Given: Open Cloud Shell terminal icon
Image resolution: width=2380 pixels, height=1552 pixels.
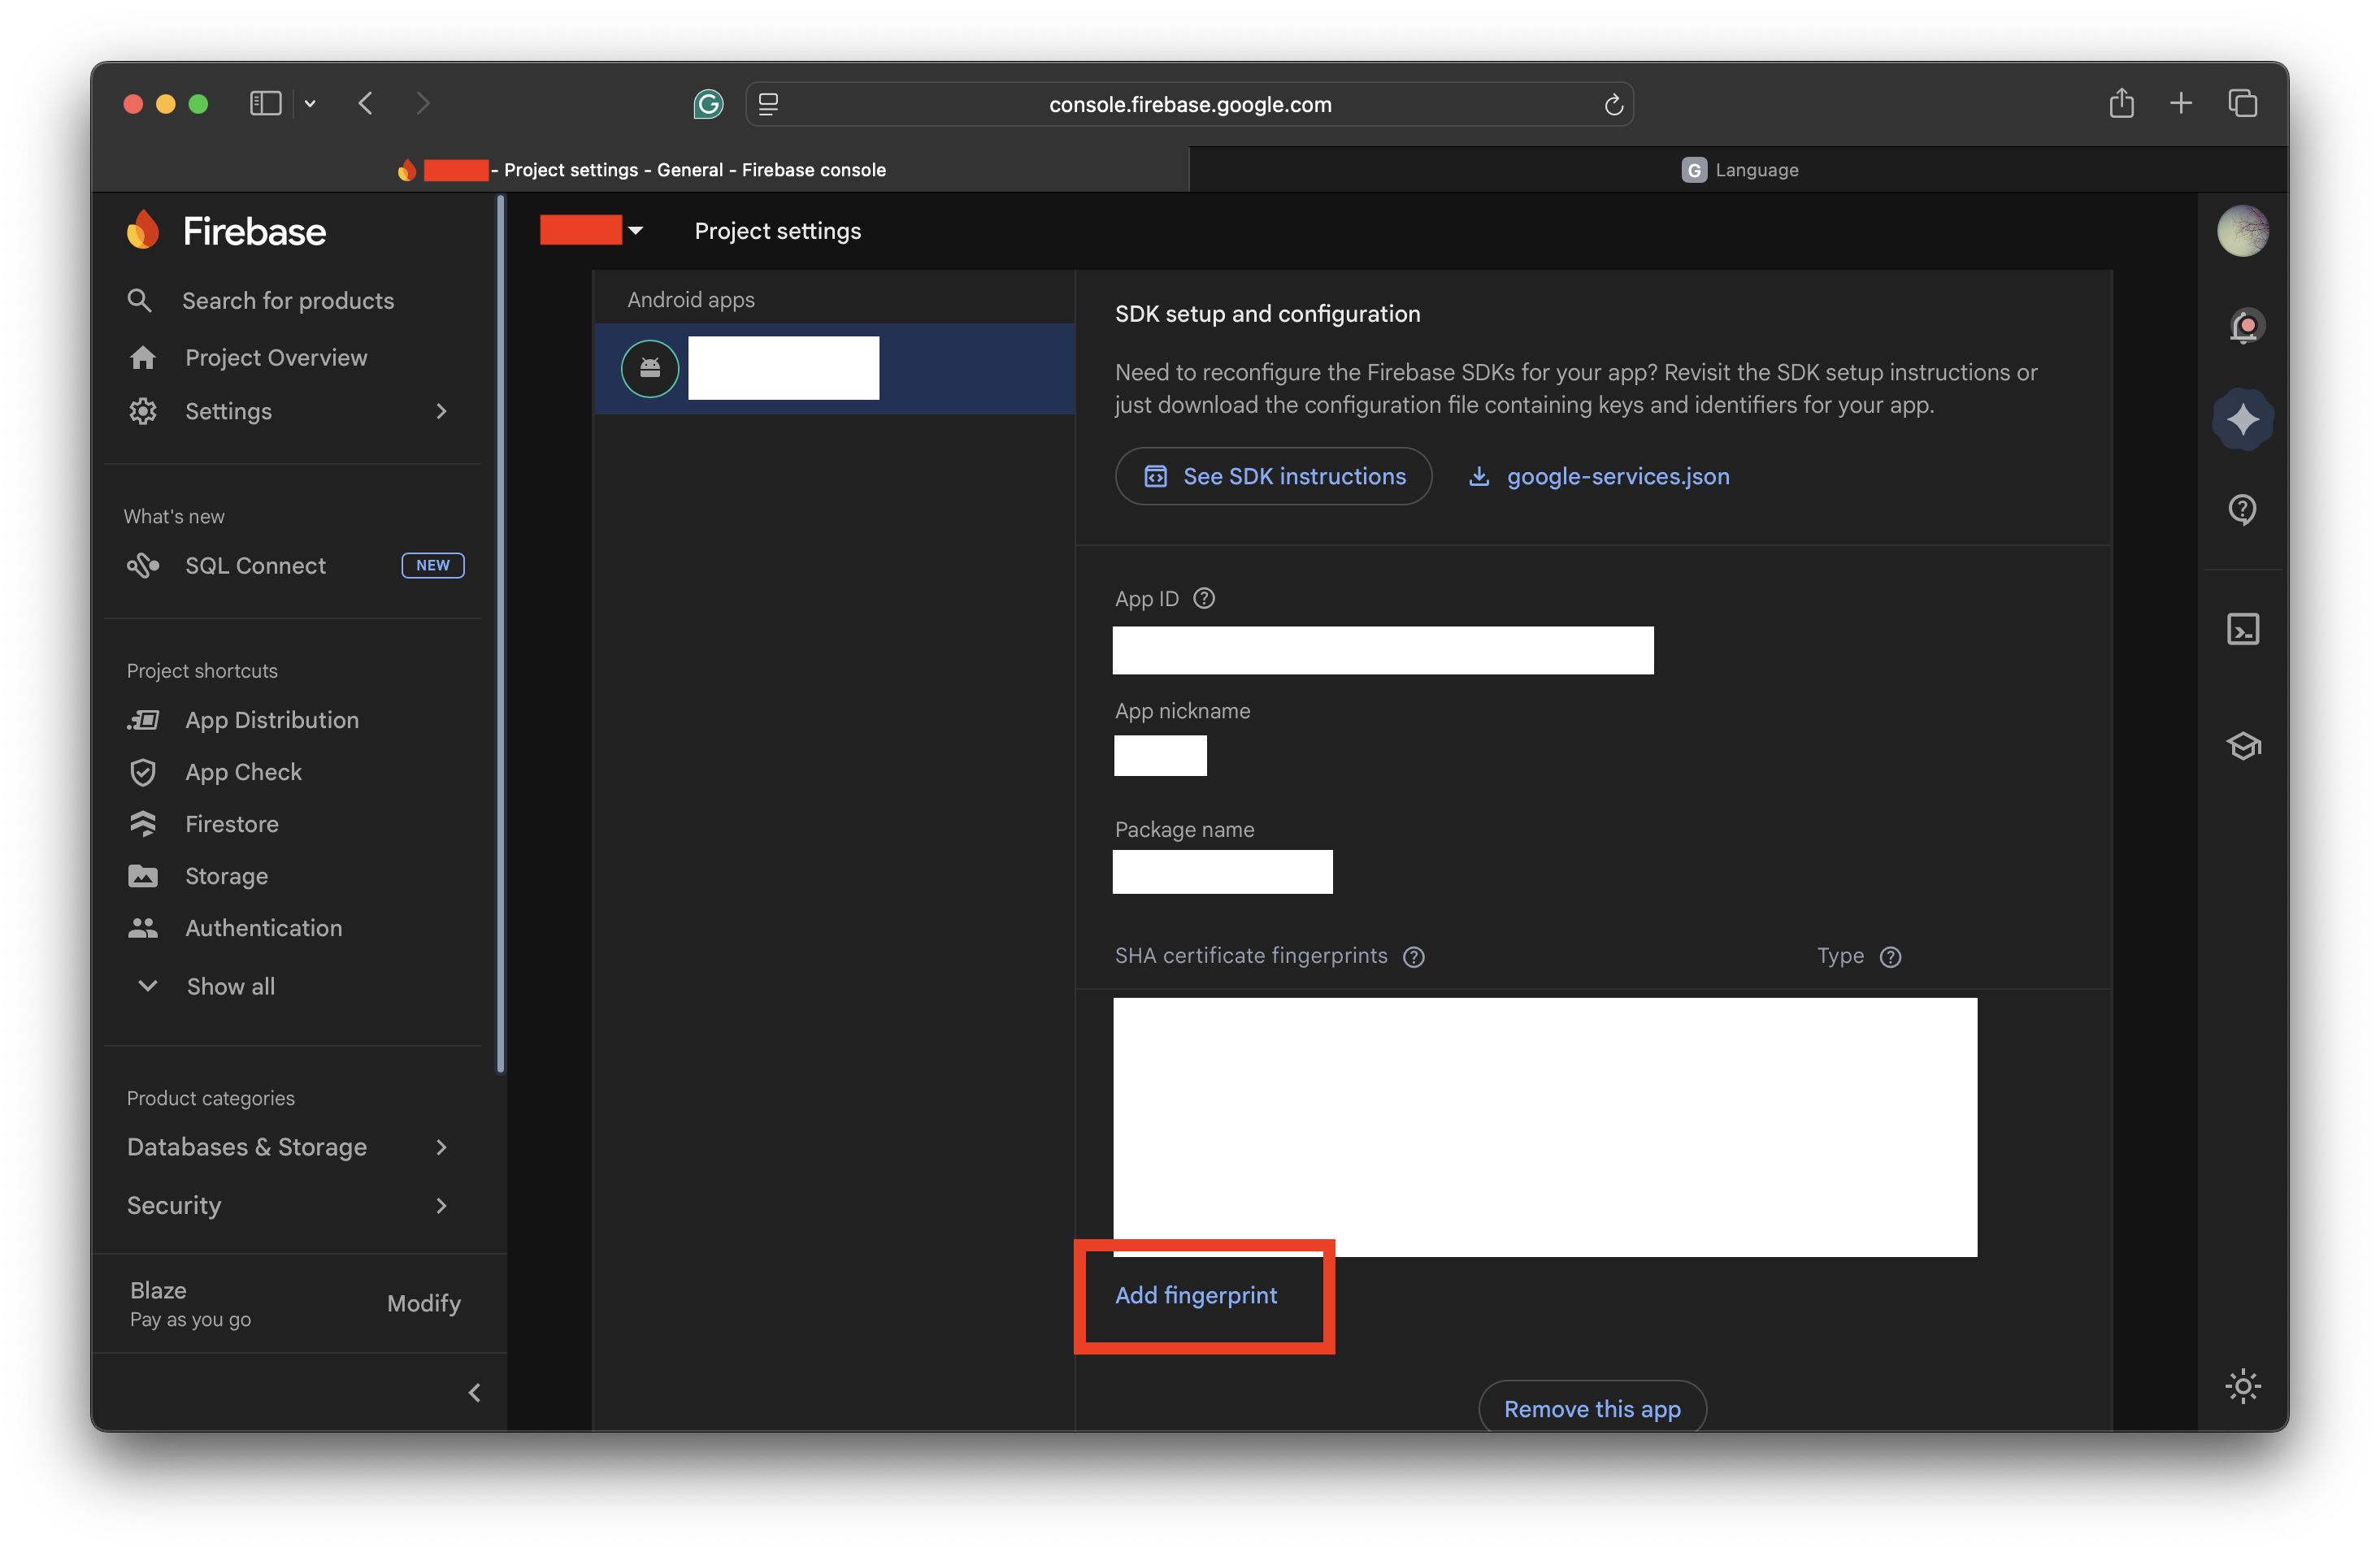Looking at the screenshot, I should 2243,629.
